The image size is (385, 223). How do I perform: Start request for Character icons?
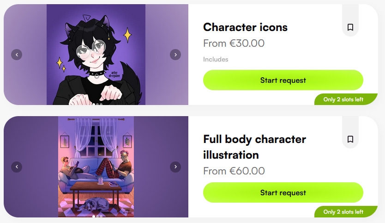point(283,80)
